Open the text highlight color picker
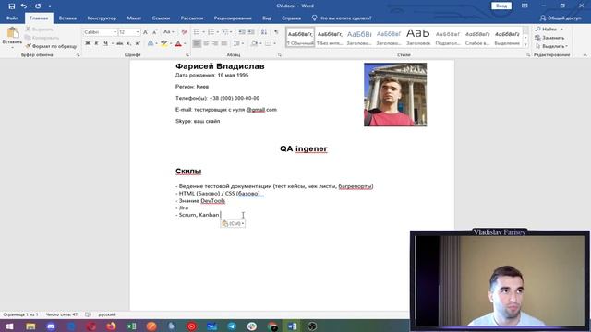The image size is (591, 332). click(x=172, y=43)
